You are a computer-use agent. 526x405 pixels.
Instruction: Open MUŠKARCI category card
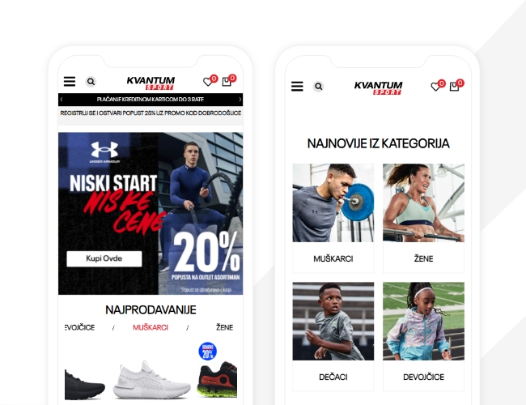point(333,219)
